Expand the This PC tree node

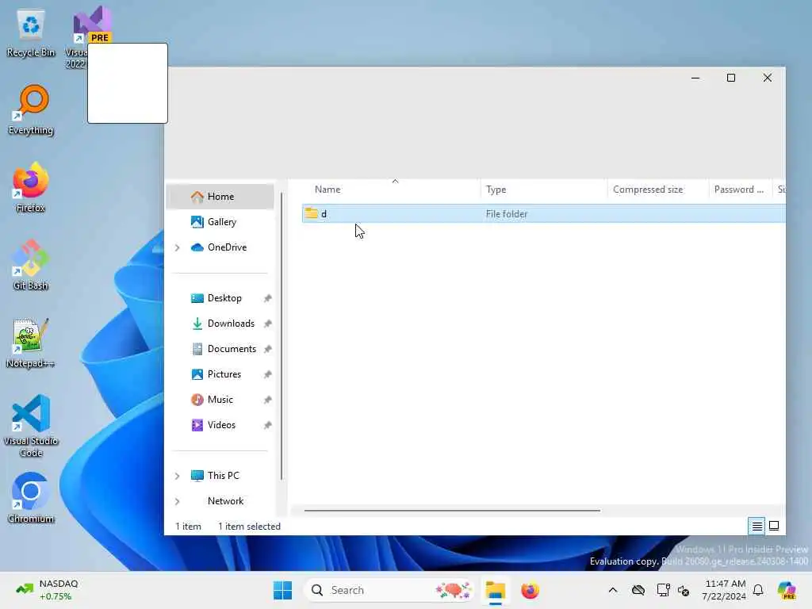click(177, 476)
